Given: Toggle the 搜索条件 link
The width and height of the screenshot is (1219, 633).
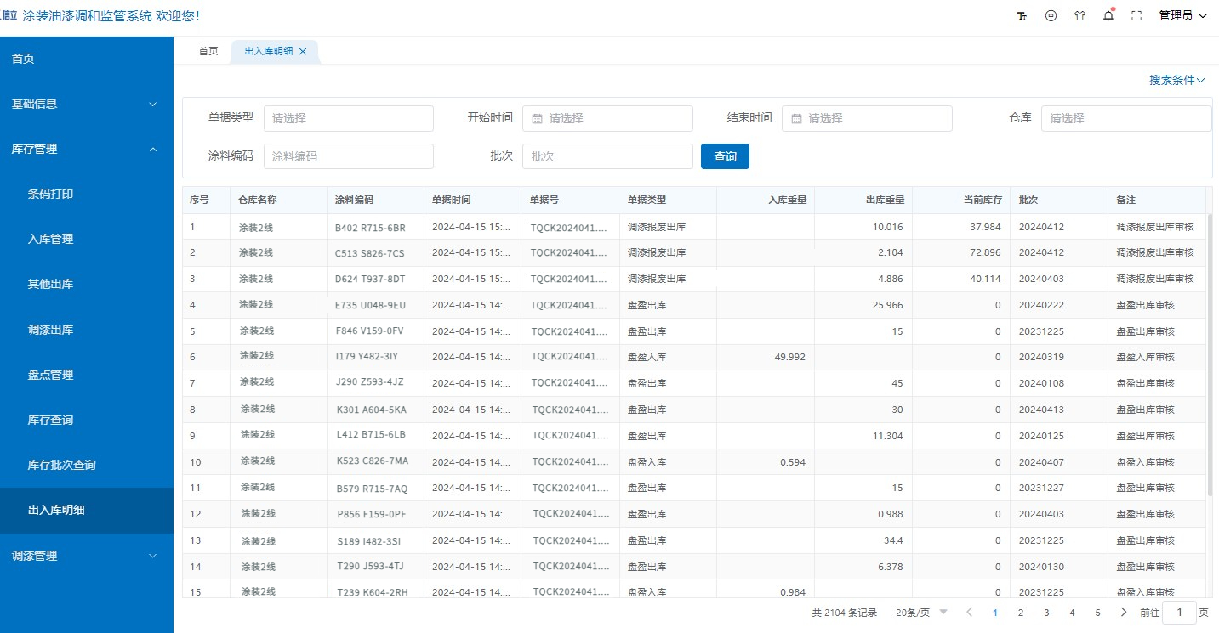Looking at the screenshot, I should click(1176, 80).
